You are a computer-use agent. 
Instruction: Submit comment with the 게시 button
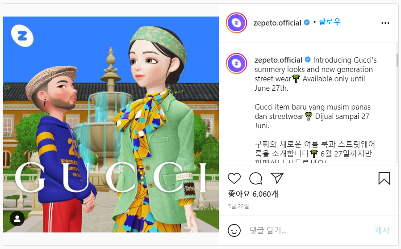382,231
